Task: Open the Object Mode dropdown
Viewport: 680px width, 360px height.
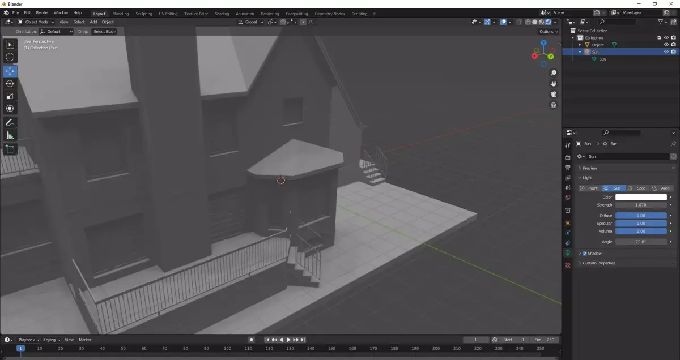Action: (x=36, y=22)
